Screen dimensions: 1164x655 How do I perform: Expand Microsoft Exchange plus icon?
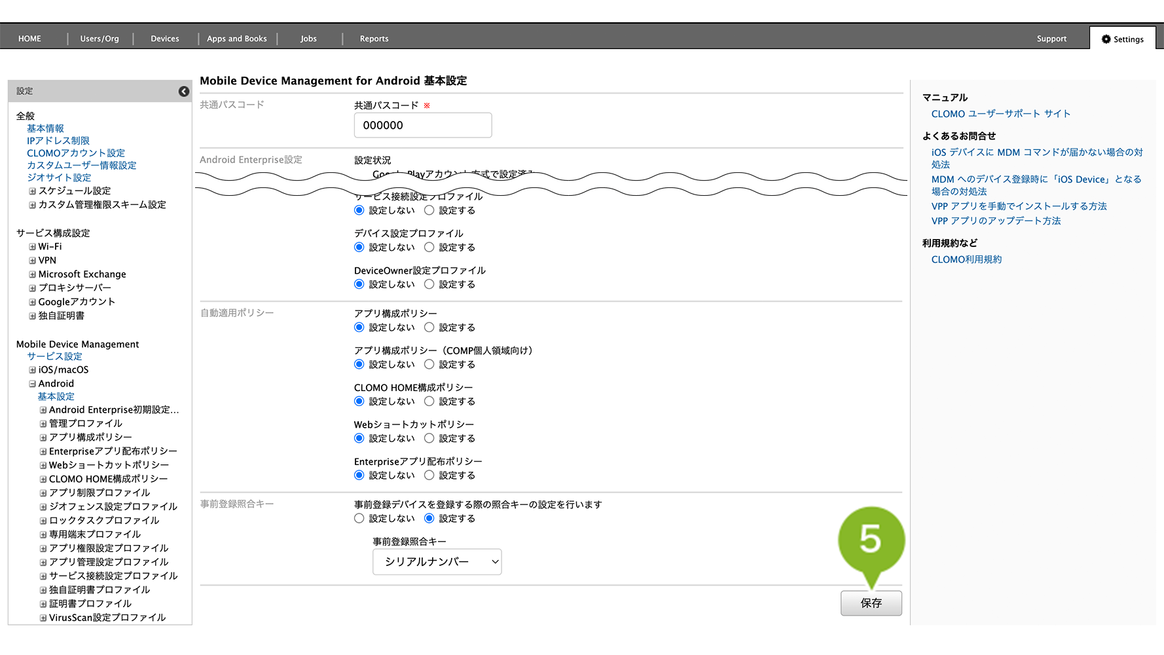click(32, 274)
